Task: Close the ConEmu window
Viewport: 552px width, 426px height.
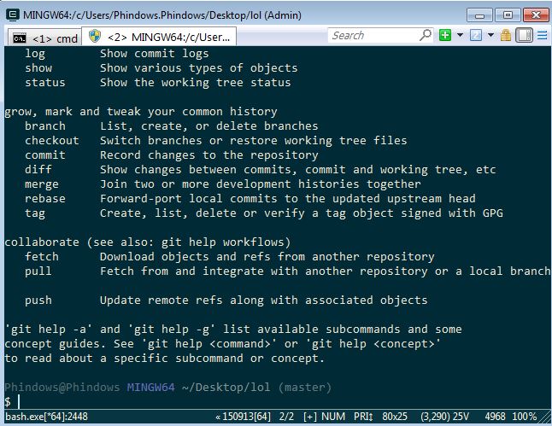Action: click(536, 15)
